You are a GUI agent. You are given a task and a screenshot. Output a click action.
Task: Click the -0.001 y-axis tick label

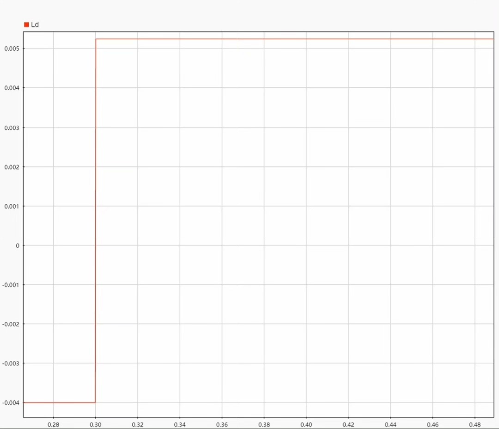pos(11,285)
